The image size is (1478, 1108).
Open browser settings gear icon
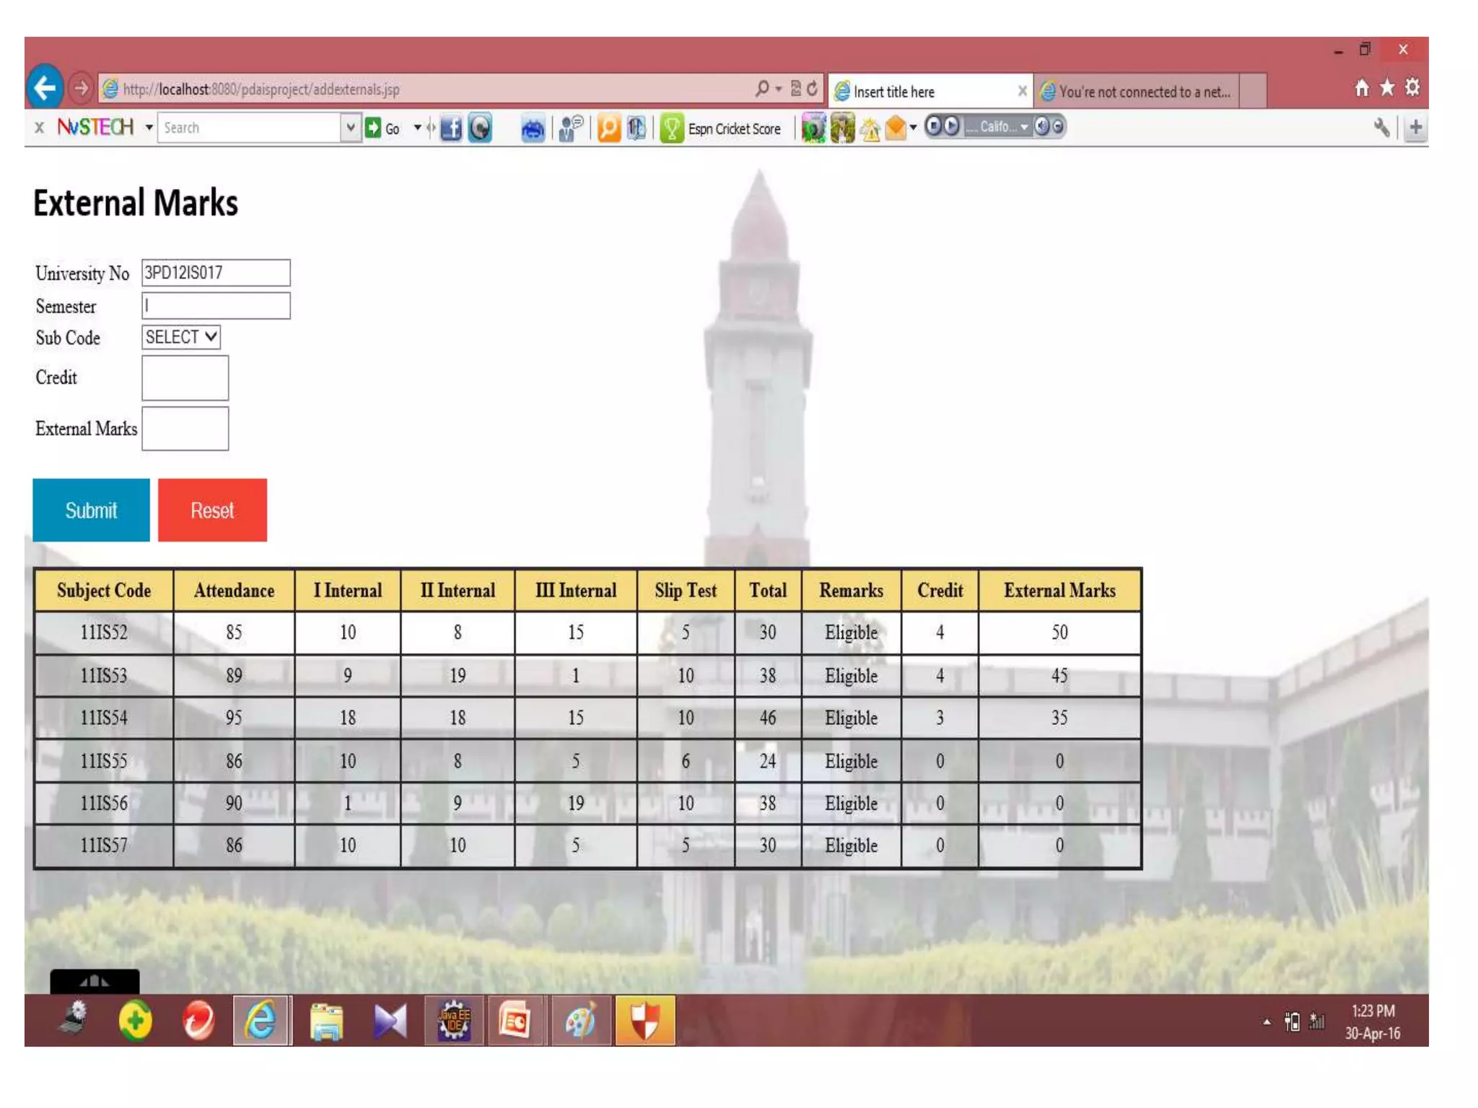click(1412, 88)
